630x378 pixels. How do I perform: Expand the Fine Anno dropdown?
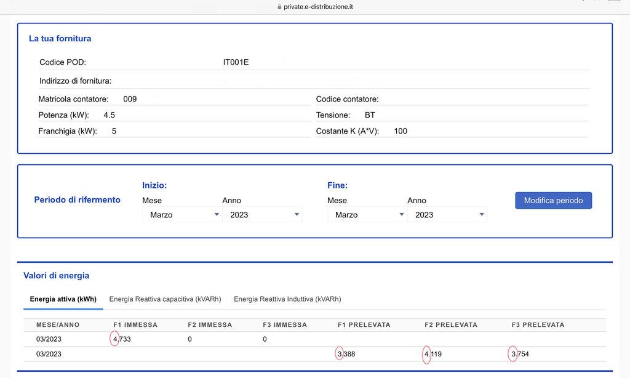tap(447, 215)
